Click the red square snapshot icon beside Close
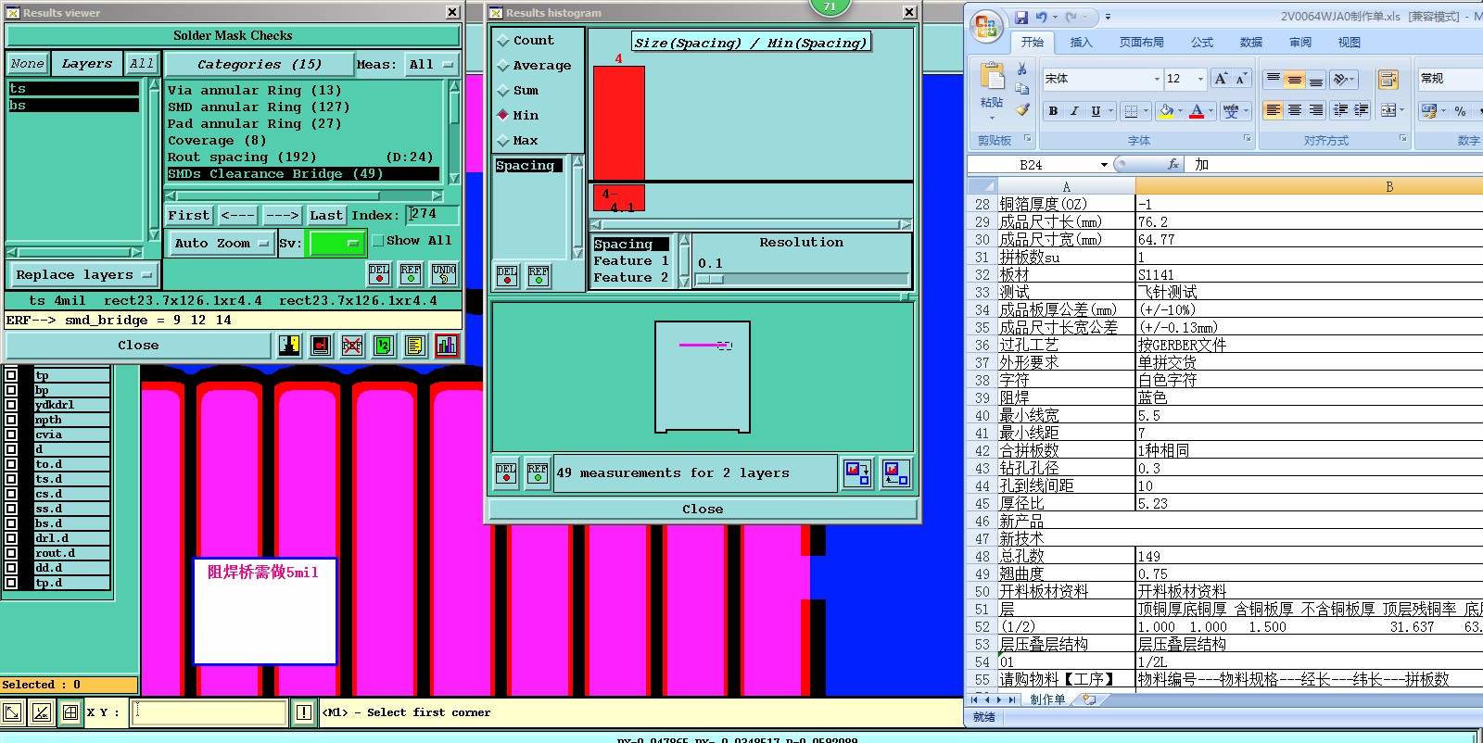Screen dimensions: 1483x743 (x=321, y=346)
